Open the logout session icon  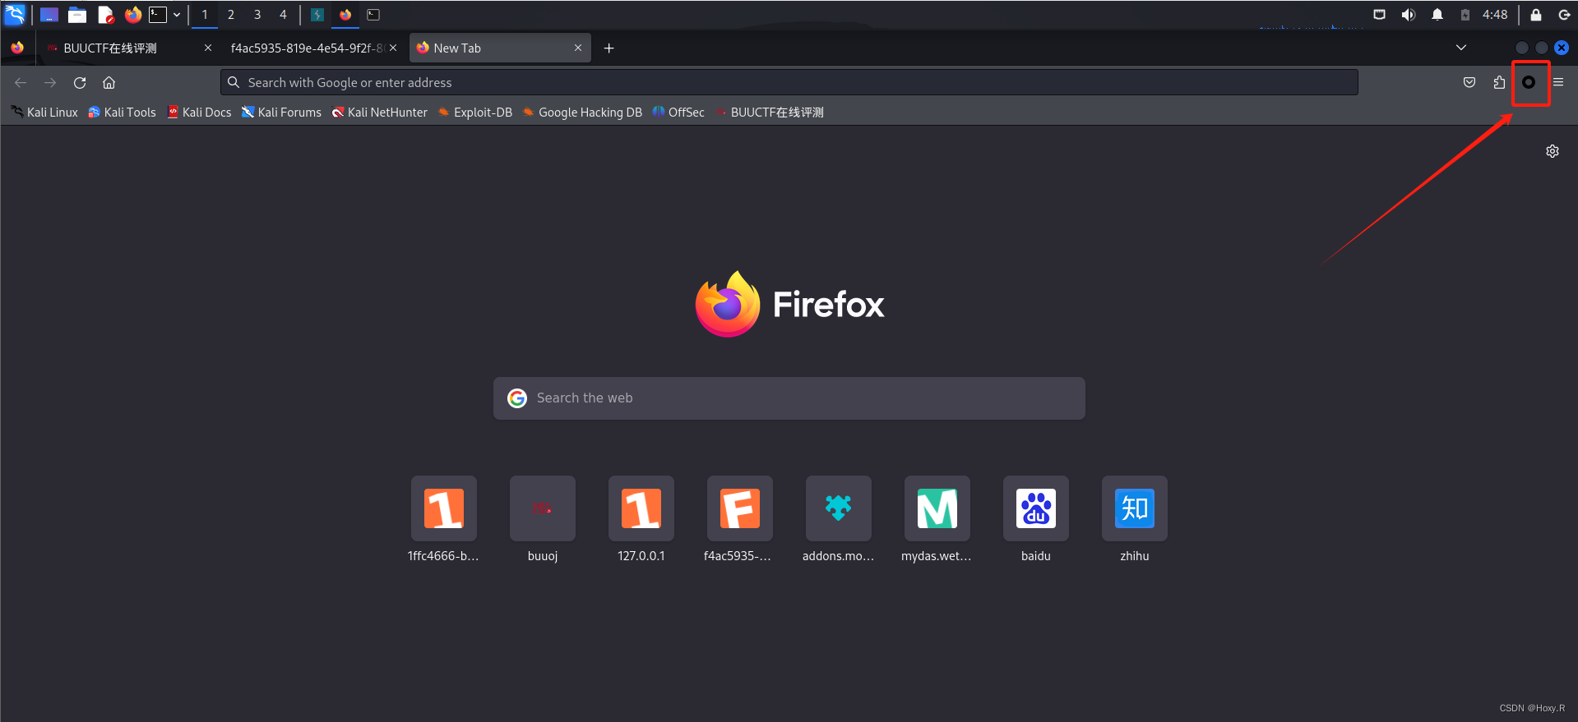1564,15
